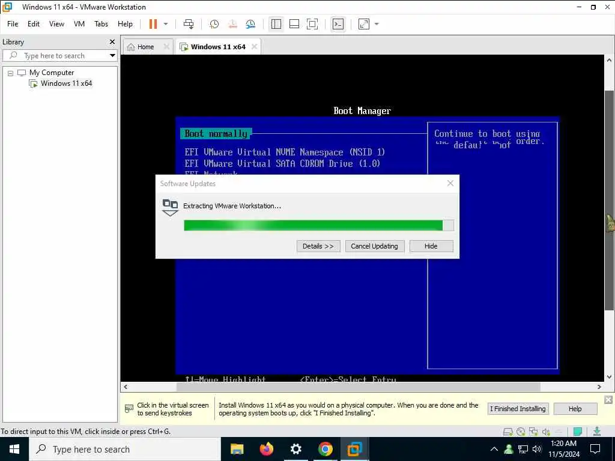The width and height of the screenshot is (615, 461).
Task: Click the scroll right arrow of VM view
Action: point(599,387)
